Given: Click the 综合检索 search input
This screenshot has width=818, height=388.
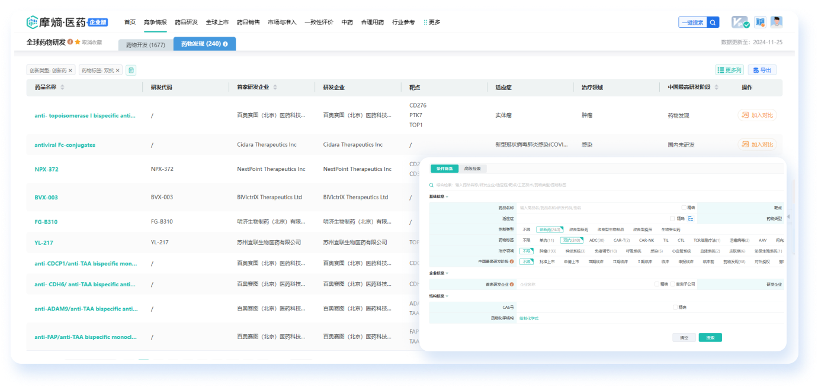Looking at the screenshot, I should pyautogui.click(x=607, y=185).
